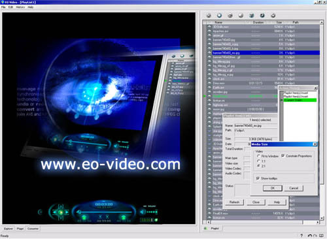
Task: Click Cancel in the Media Size dialog
Action: (x=294, y=188)
